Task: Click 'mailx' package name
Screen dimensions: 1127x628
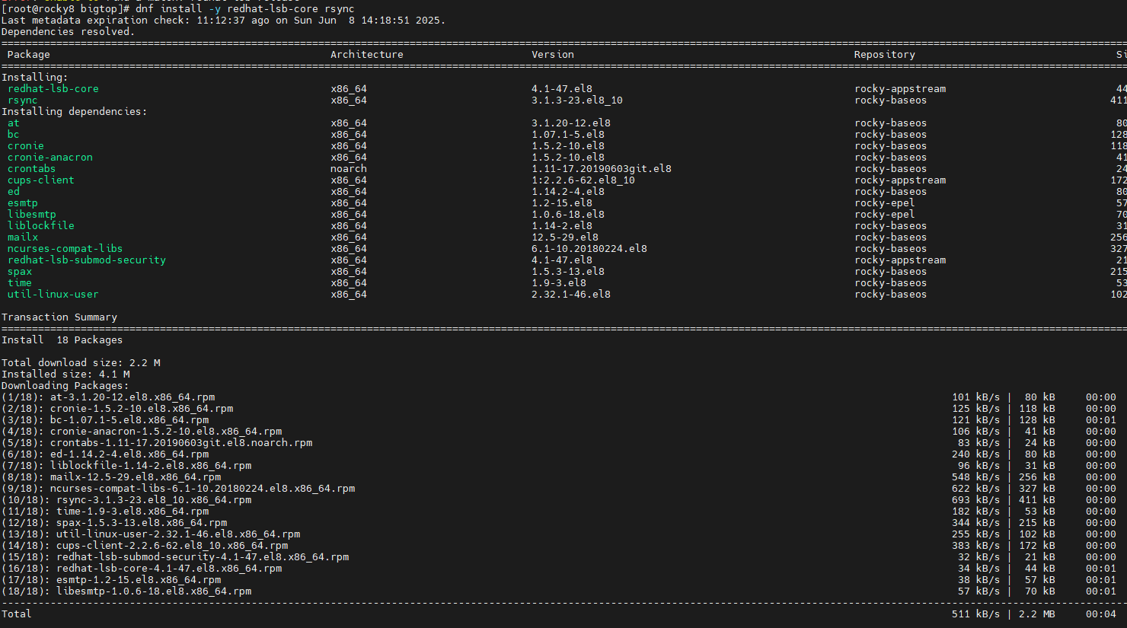Action: (23, 237)
